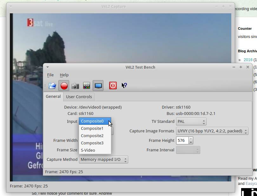Take a snapshot with the camera icon
This screenshot has width=257, height=196.
click(75, 86)
